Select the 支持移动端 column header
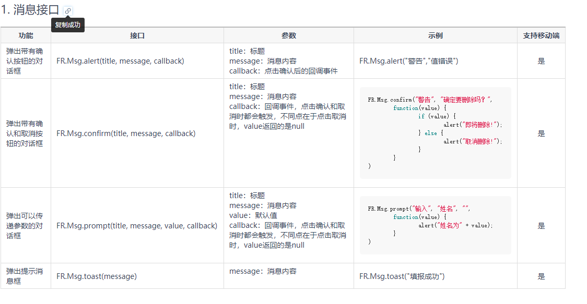Image resolution: width=587 pixels, height=304 pixels. point(542,35)
